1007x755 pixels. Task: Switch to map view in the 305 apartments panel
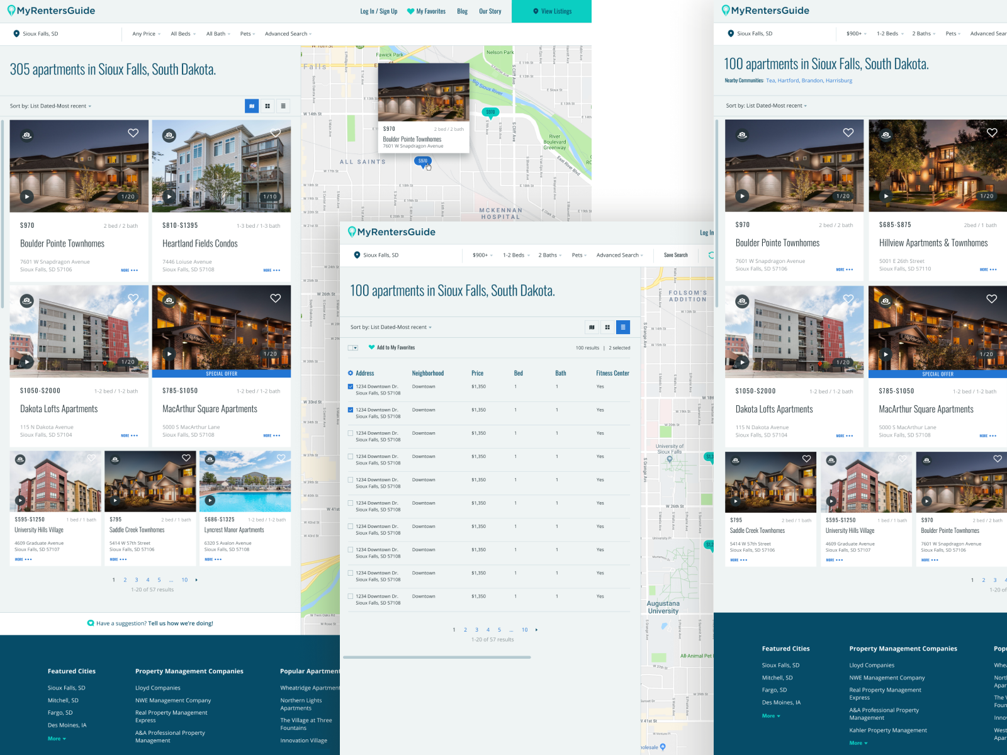point(252,106)
